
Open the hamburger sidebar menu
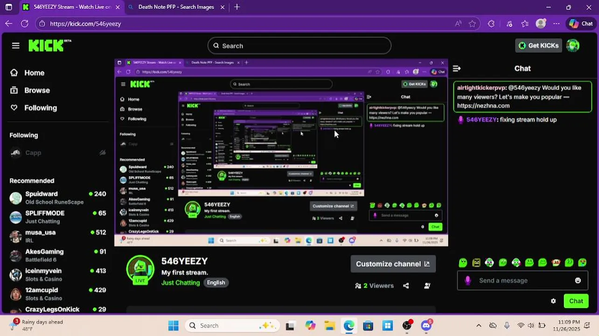pyautogui.click(x=16, y=45)
